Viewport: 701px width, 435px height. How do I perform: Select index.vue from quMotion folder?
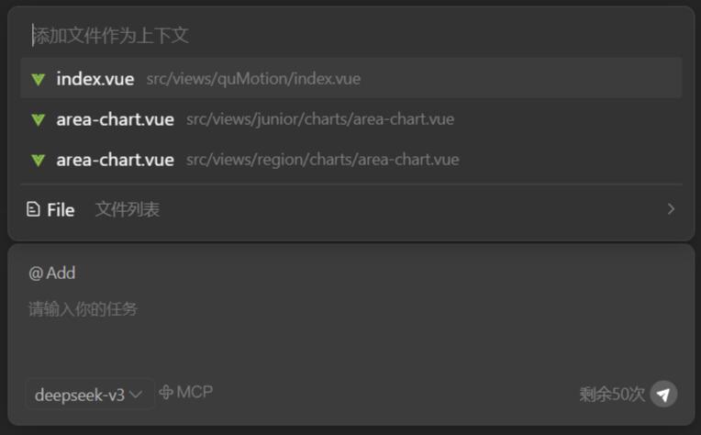[x=95, y=79]
